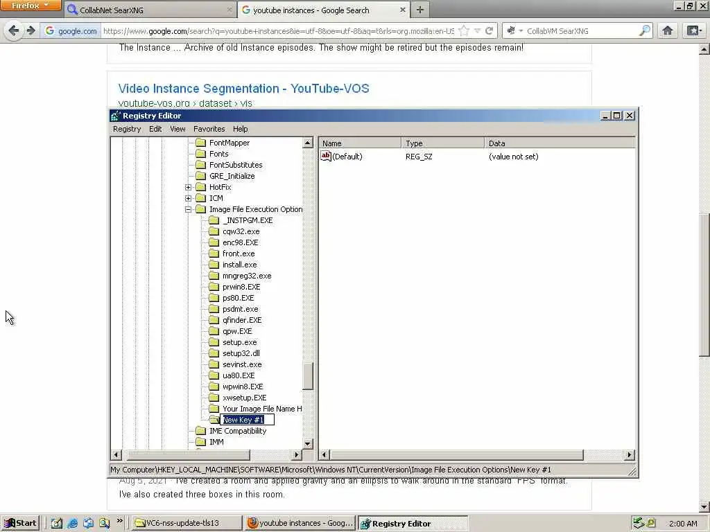Select the FontSubstitutes folder icon
The image size is (710, 532).
click(200, 165)
